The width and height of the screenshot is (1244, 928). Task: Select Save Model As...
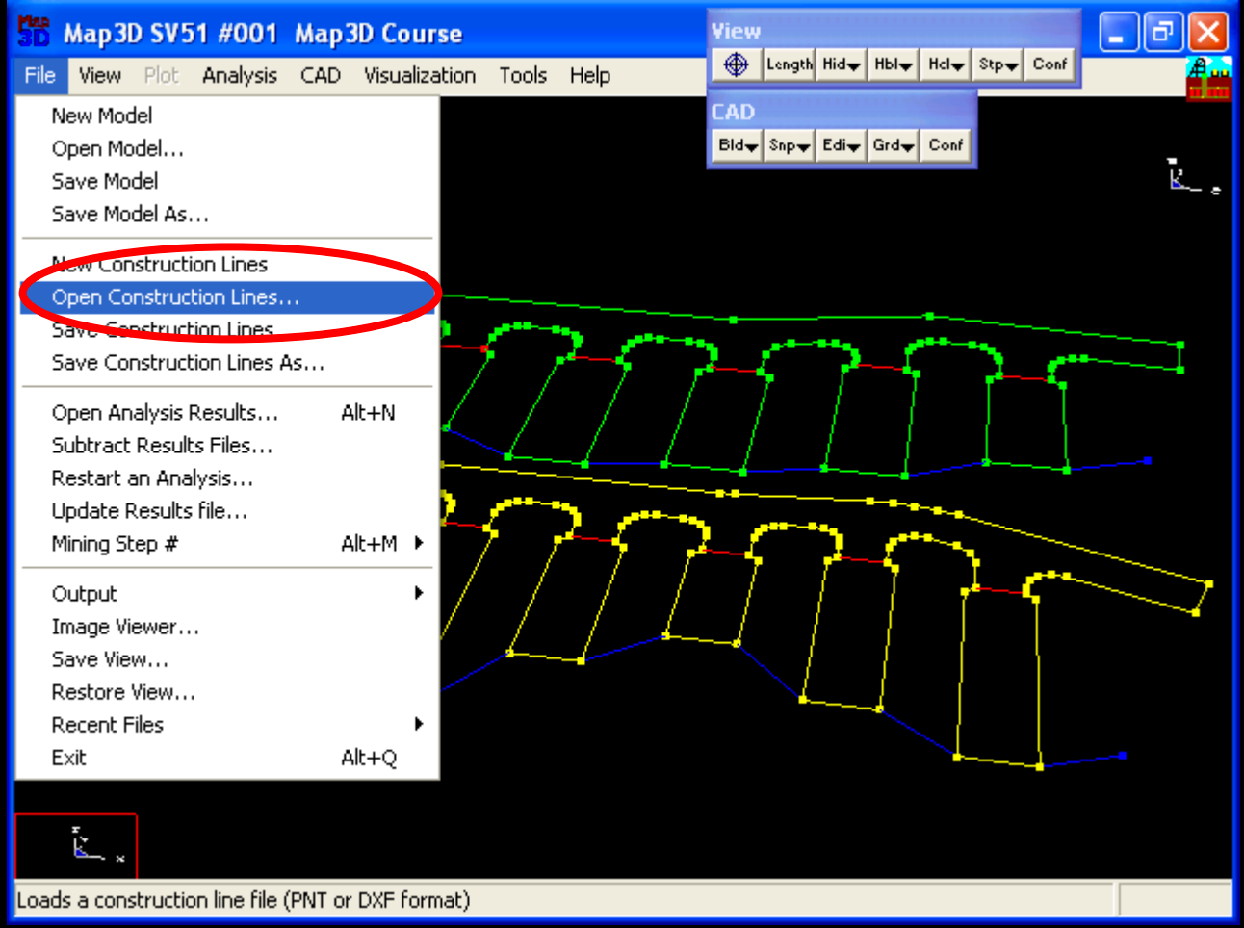coord(226,214)
